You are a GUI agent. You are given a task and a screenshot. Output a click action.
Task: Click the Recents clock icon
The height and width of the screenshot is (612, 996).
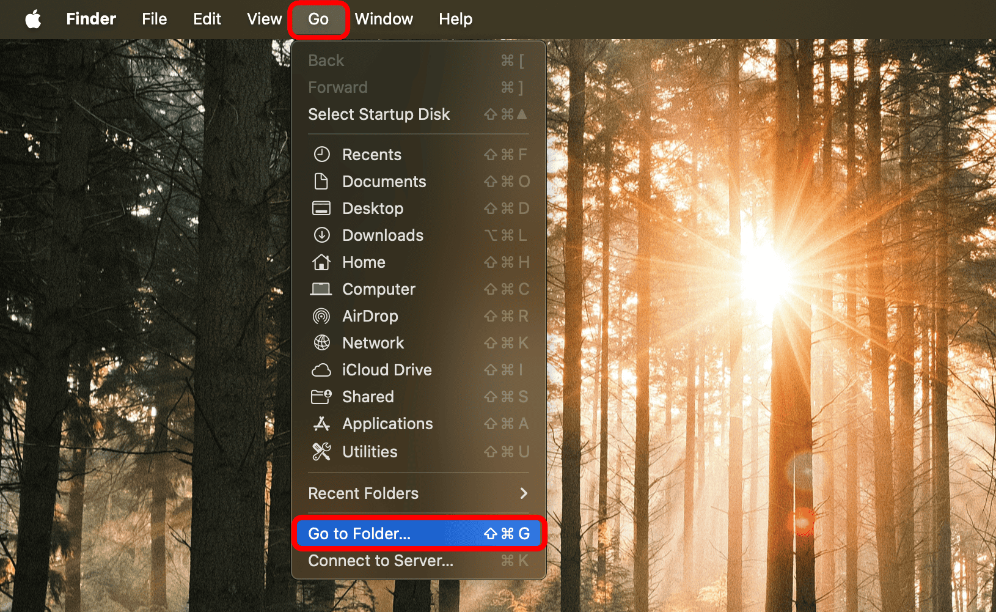tap(321, 155)
